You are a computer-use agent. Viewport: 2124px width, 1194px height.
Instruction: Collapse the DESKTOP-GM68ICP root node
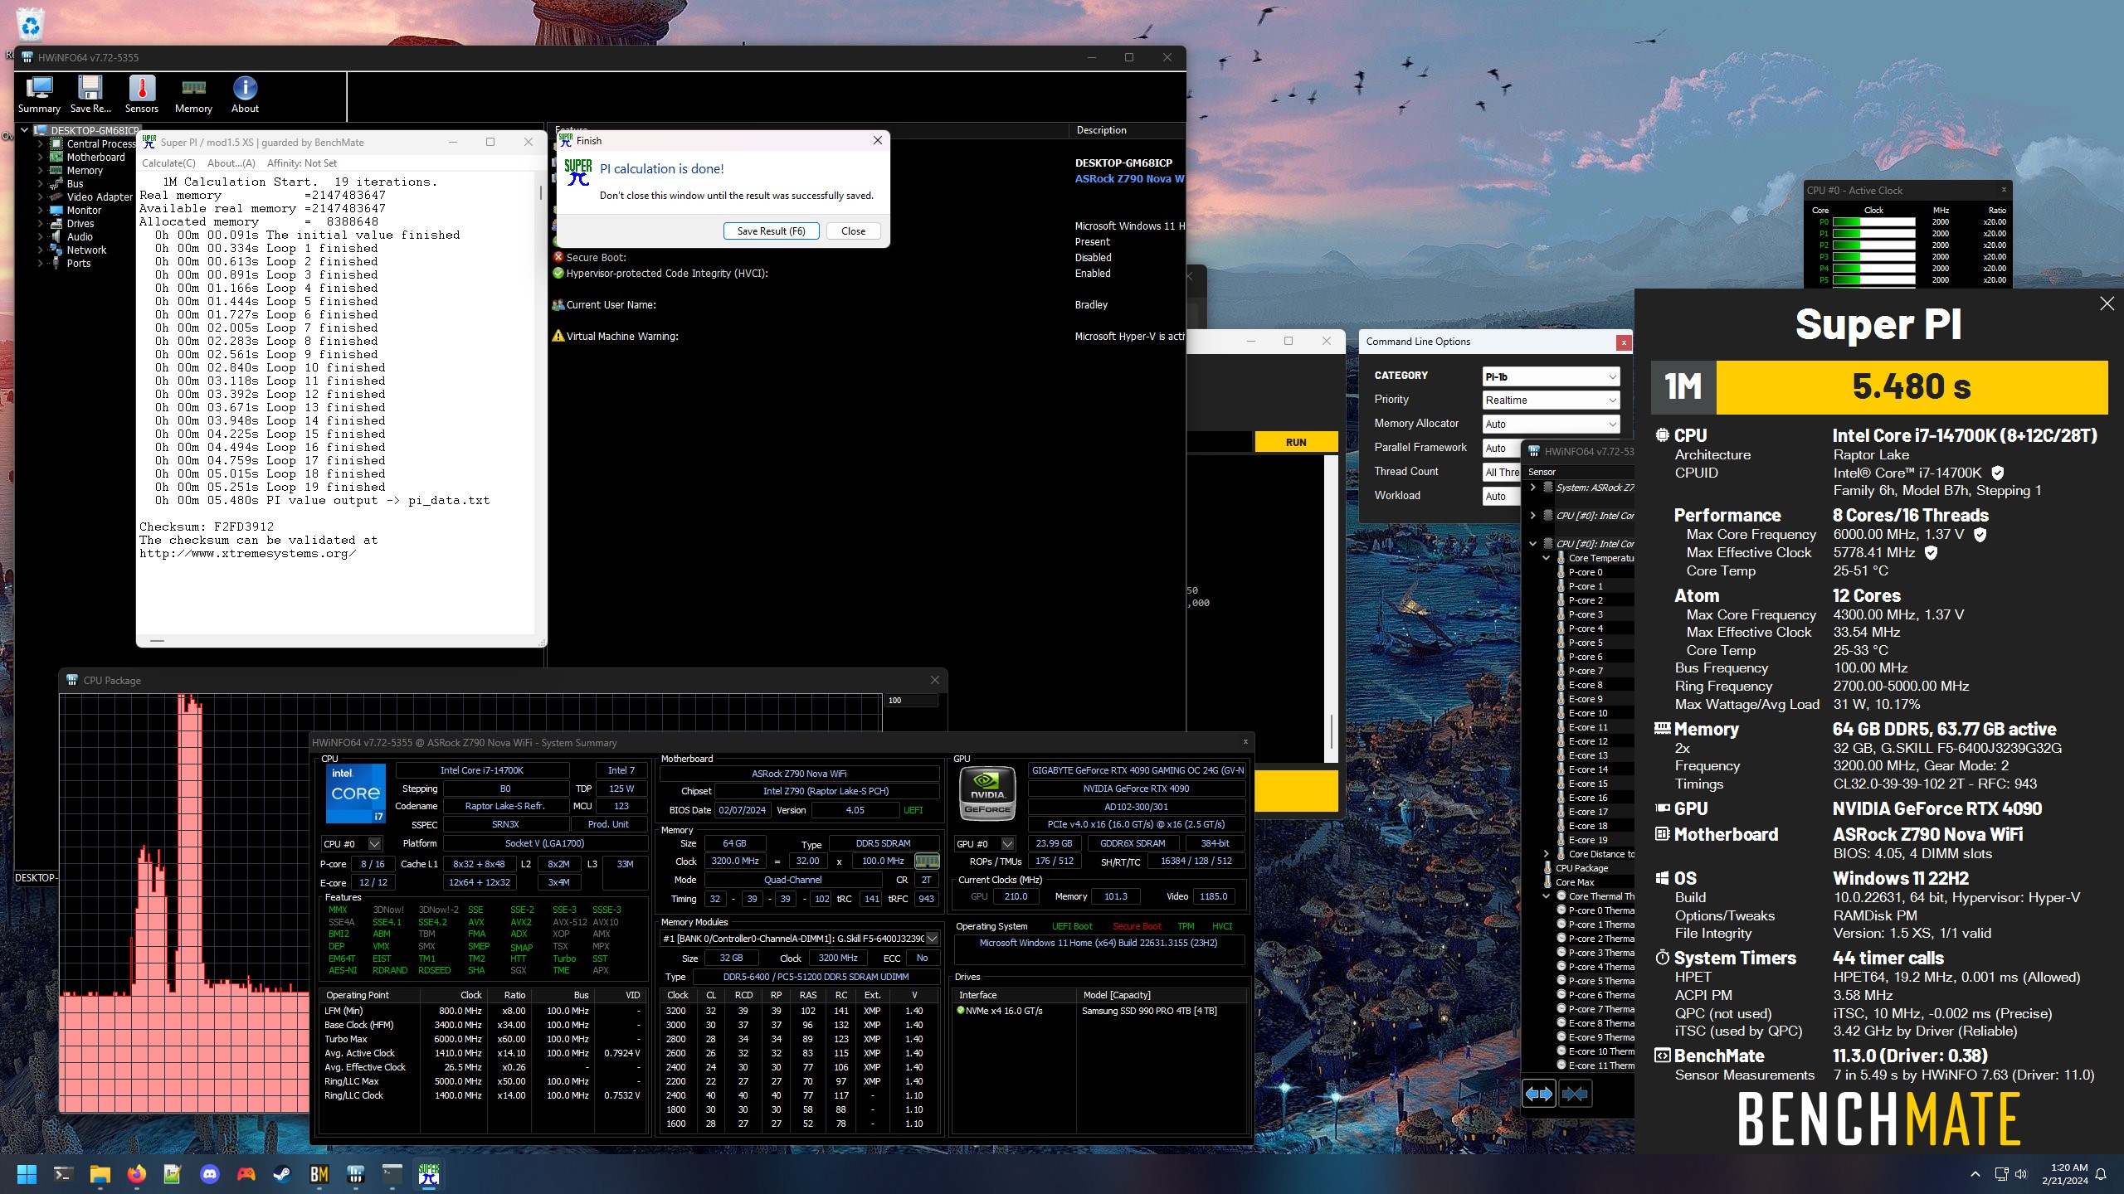(x=25, y=130)
